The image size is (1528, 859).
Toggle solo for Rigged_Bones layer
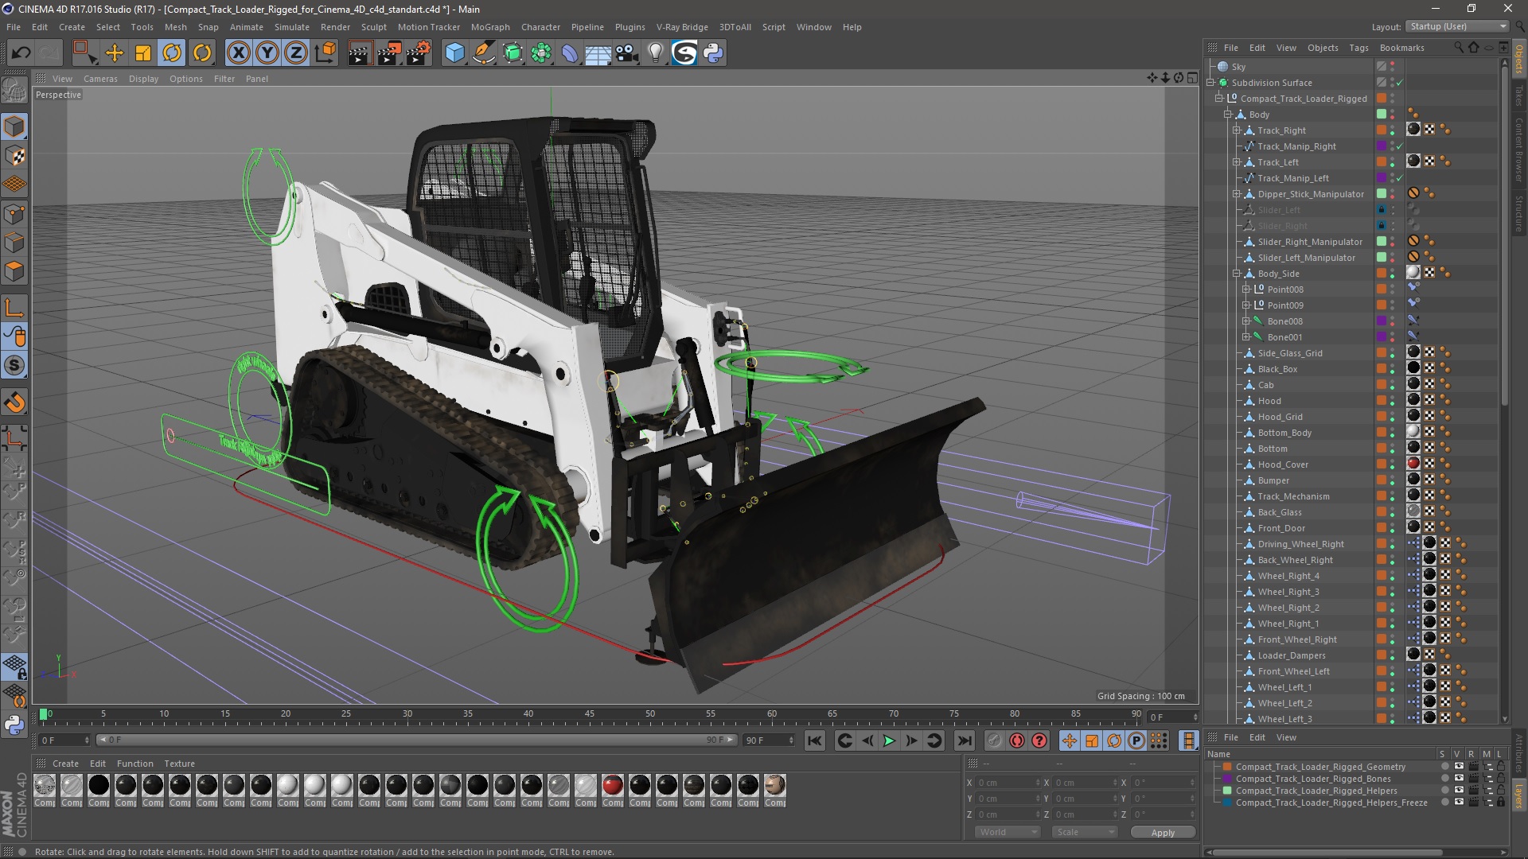pyautogui.click(x=1445, y=779)
